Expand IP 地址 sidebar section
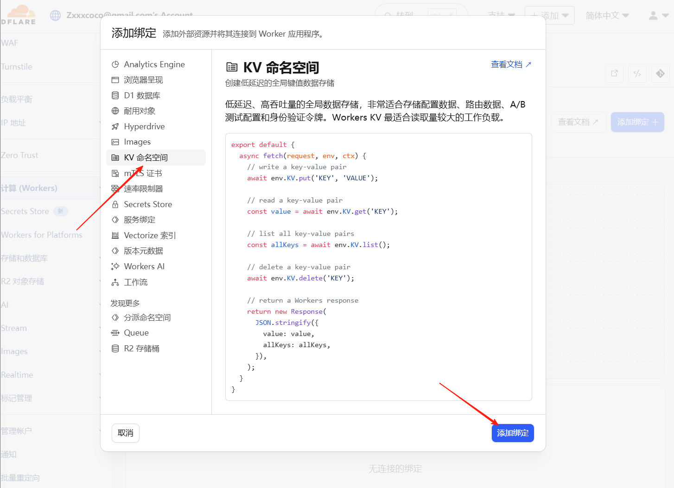Image resolution: width=674 pixels, height=488 pixels. (x=50, y=123)
